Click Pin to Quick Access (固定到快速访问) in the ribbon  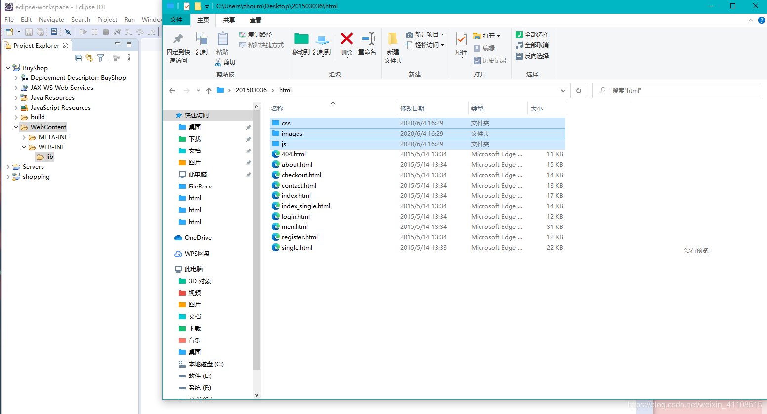(178, 48)
